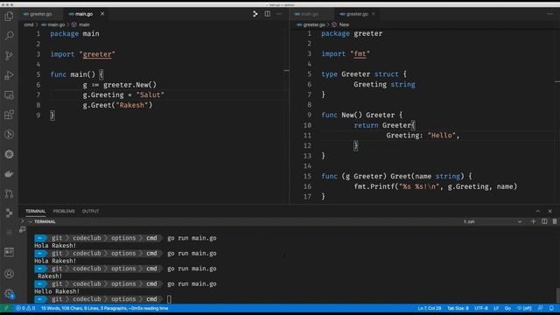Click the main symbol breadcrumb
560x315 pixels.
[84, 24]
